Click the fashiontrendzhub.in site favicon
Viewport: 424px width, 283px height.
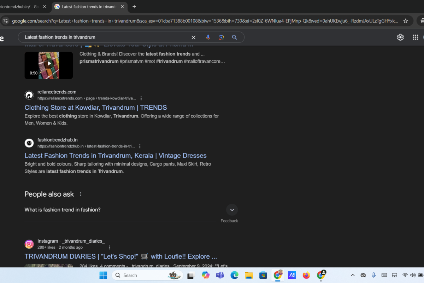[29, 143]
